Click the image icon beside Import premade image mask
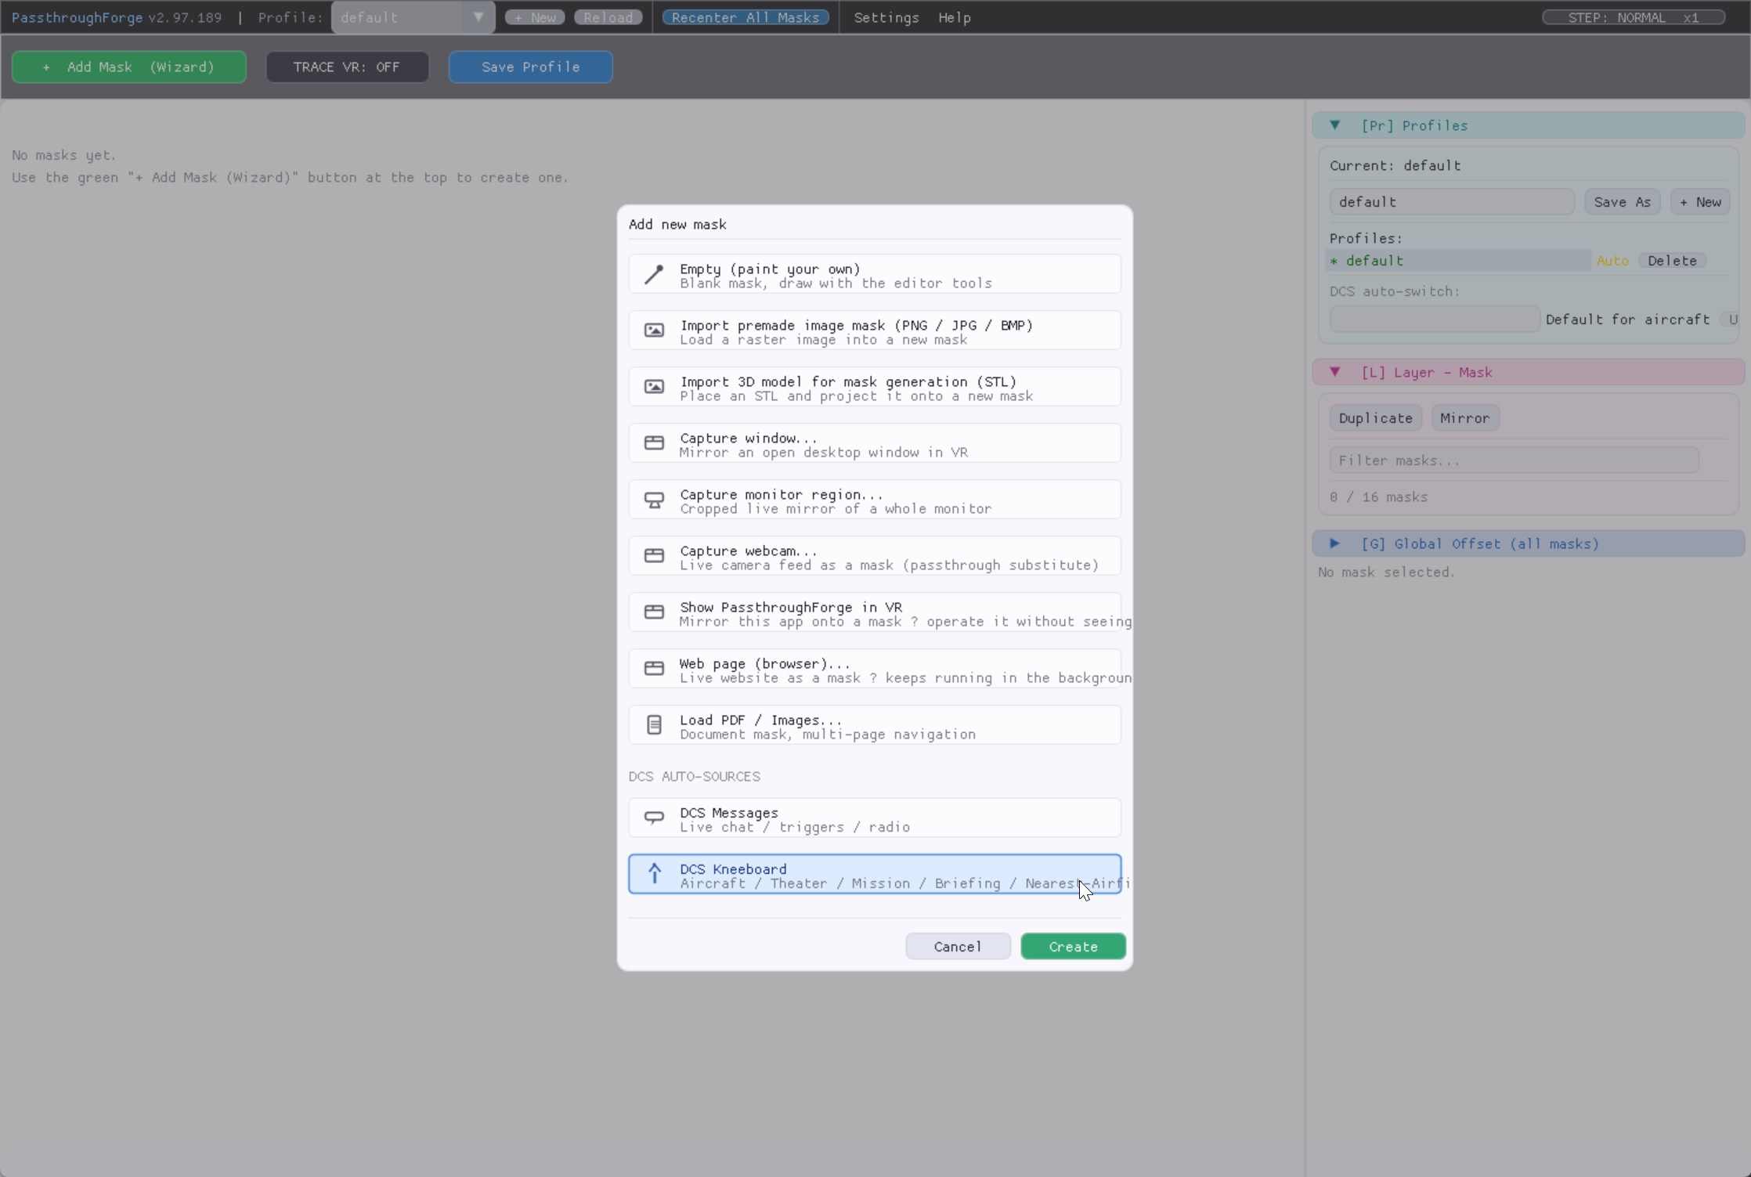 (x=654, y=330)
